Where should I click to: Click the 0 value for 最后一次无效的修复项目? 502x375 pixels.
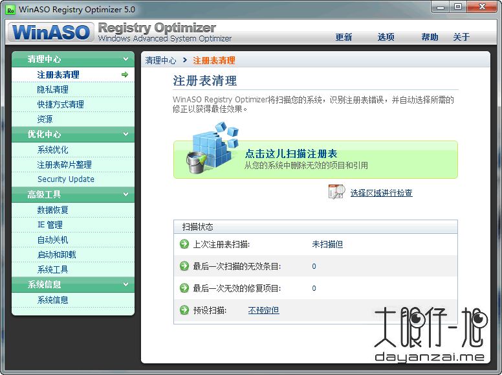click(x=314, y=288)
